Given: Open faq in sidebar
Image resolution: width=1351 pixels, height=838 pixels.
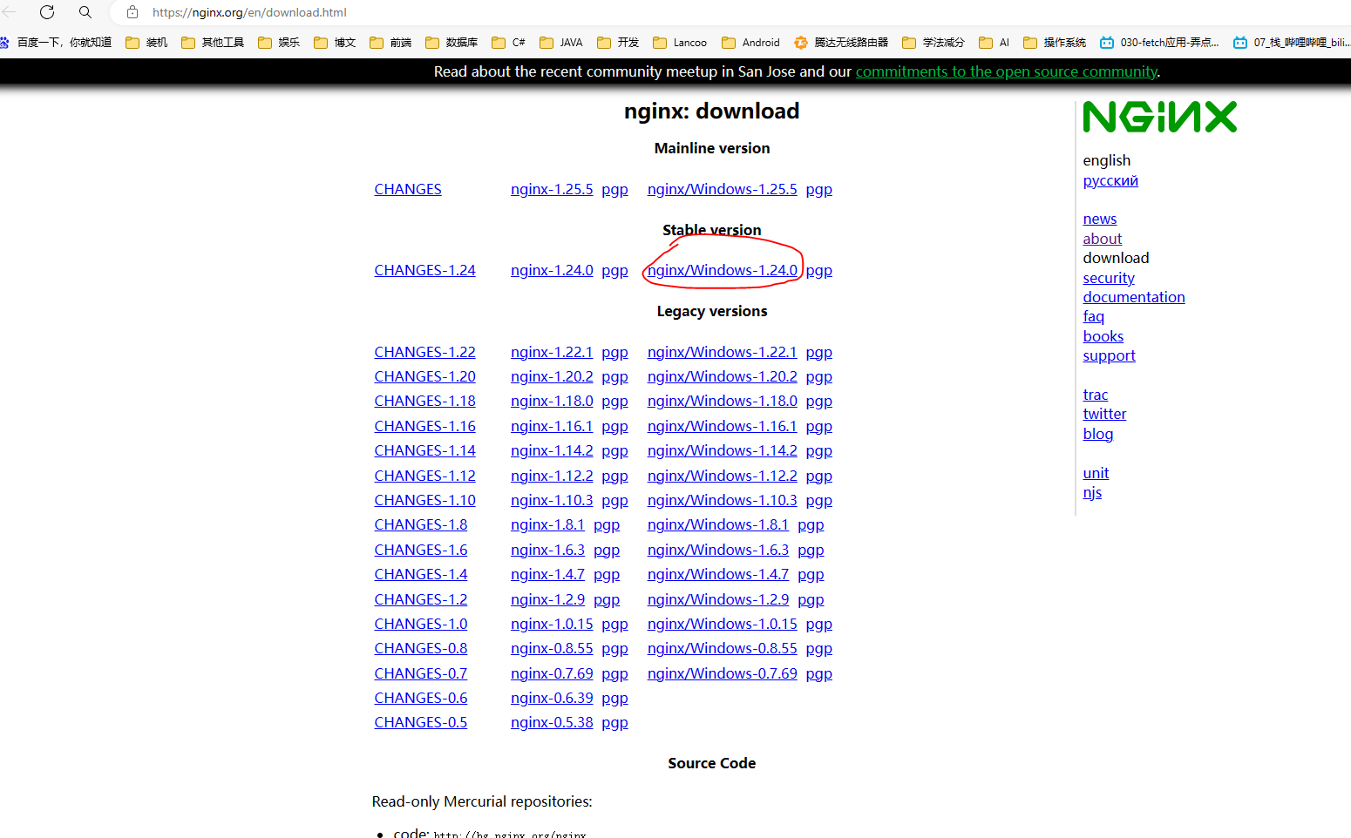Looking at the screenshot, I should pos(1093,316).
